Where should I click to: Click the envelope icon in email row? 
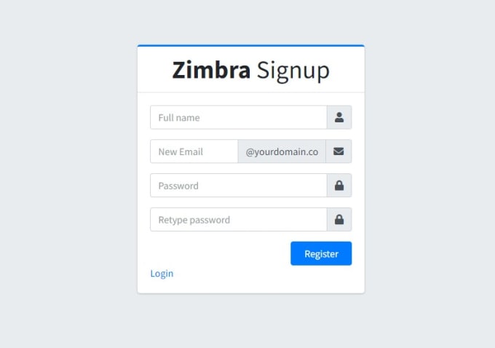(338, 151)
